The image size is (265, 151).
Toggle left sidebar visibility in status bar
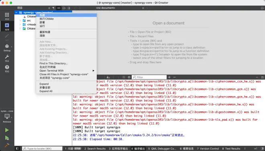tap(17, 149)
